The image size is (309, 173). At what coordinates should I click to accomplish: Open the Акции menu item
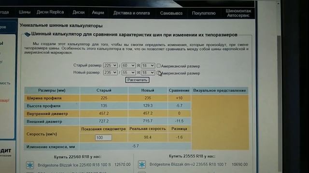click(x=98, y=12)
